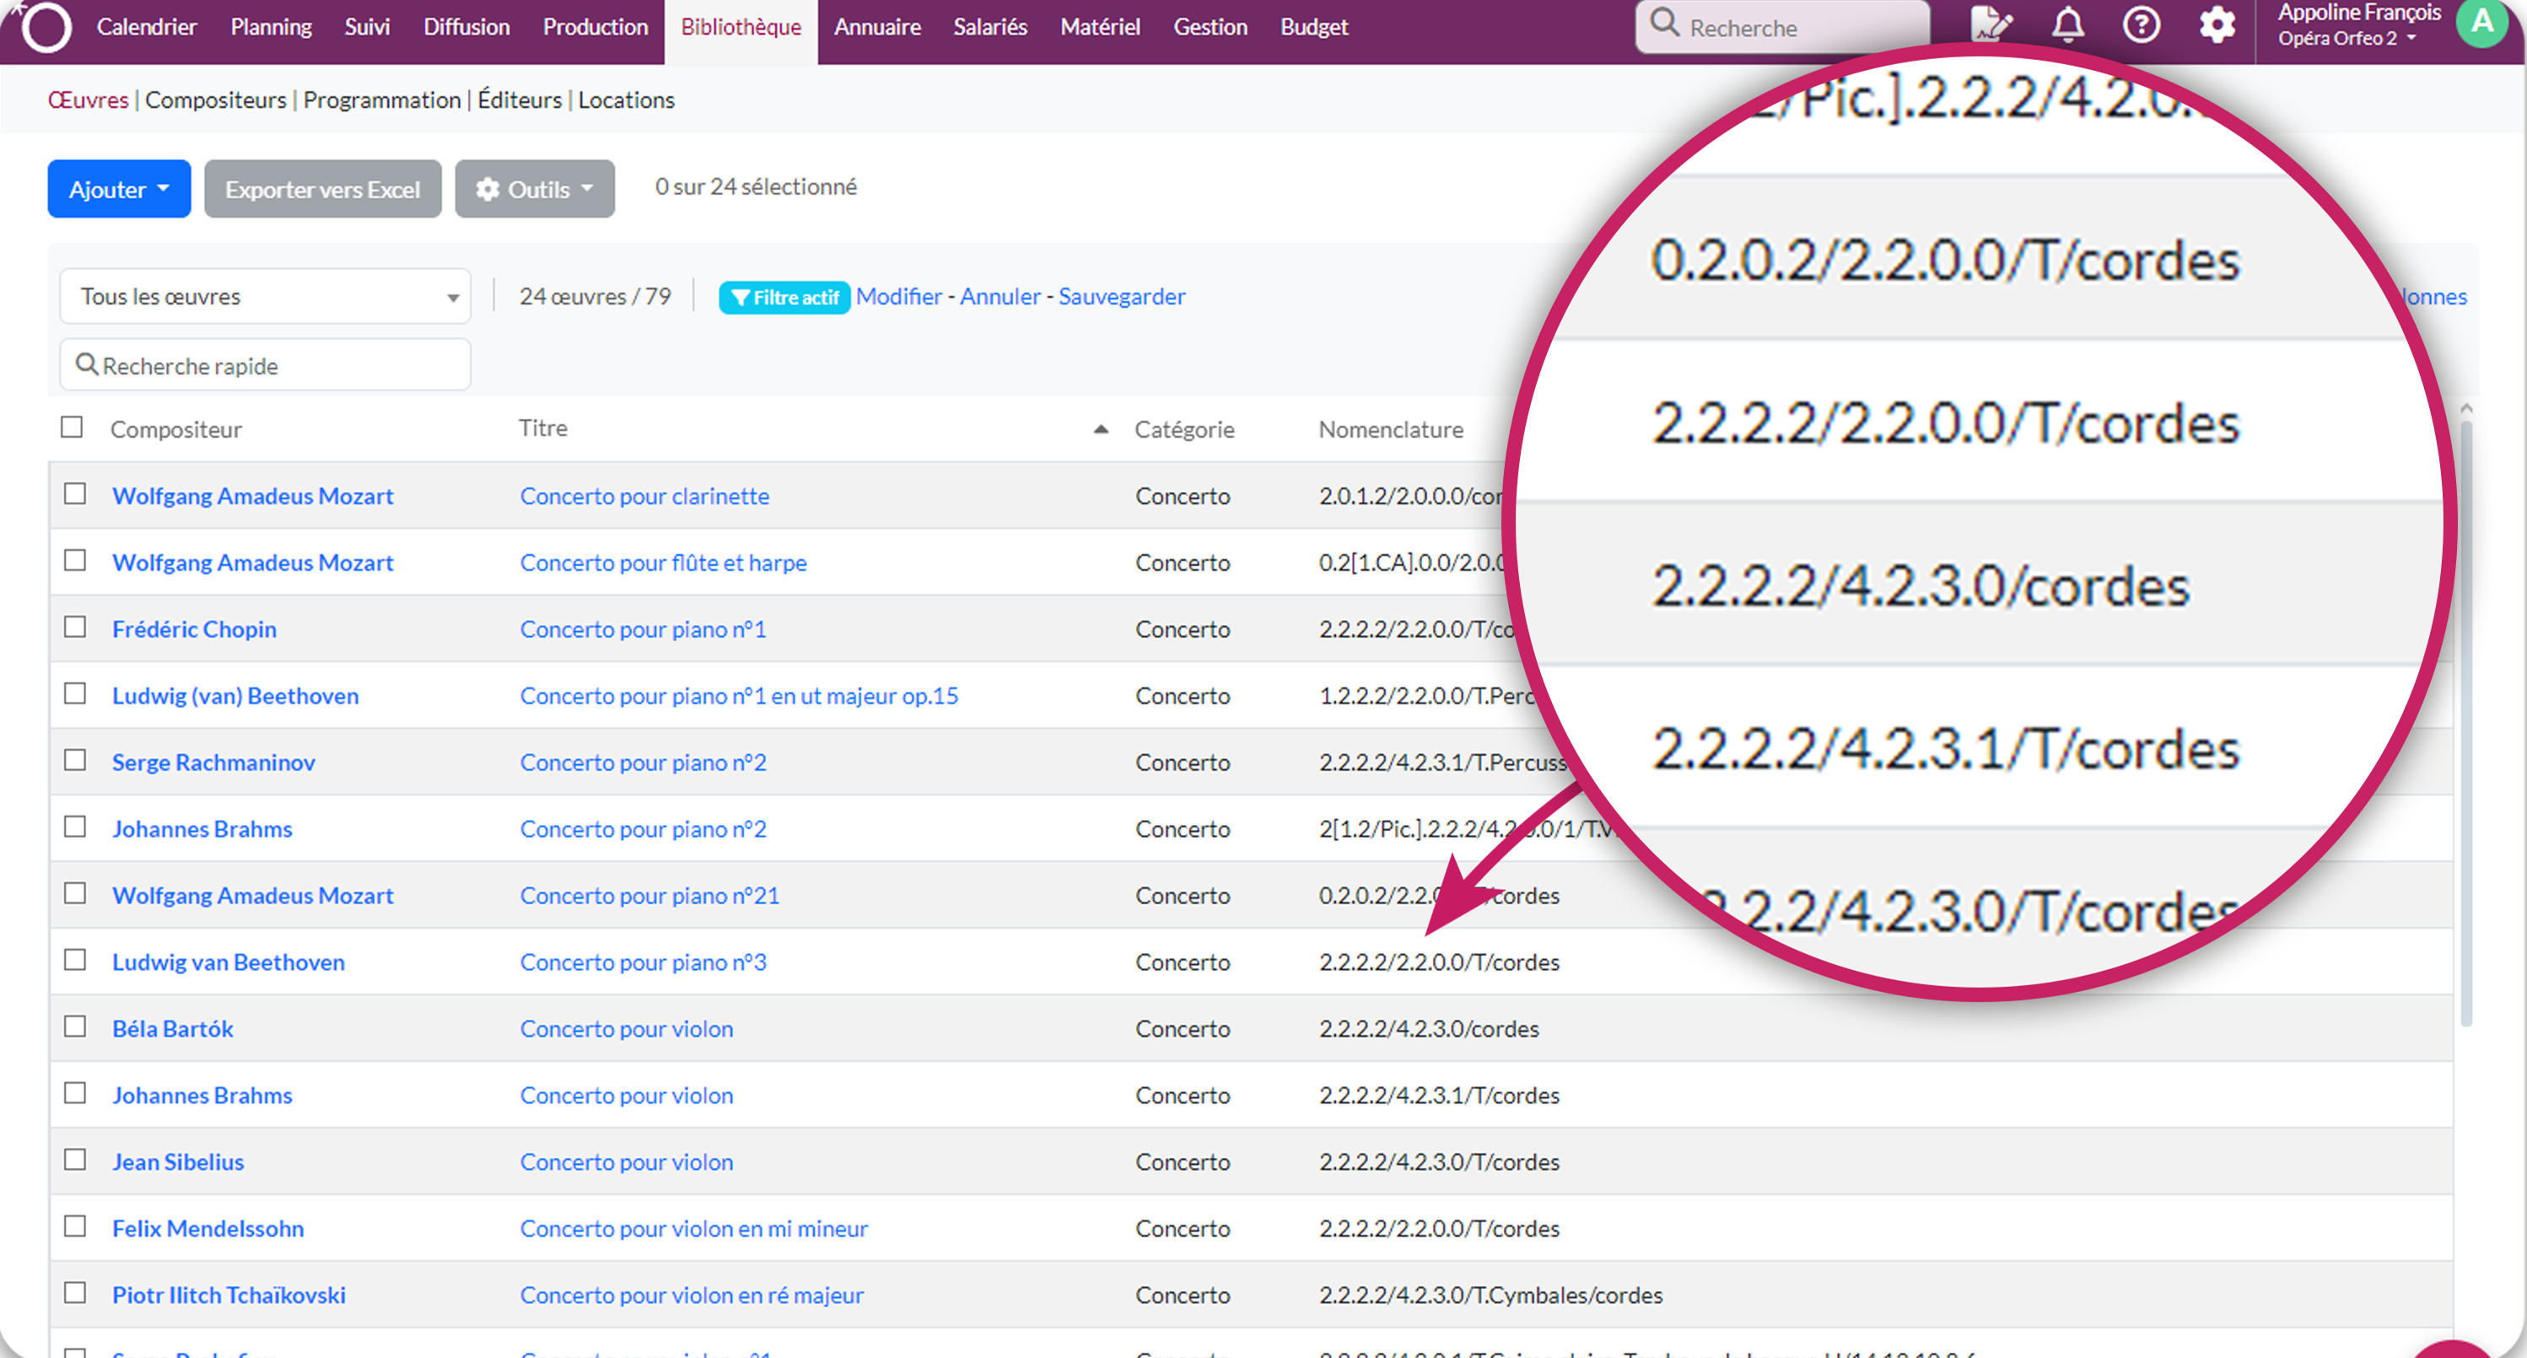Check the Felix Mendelssohn row

click(76, 1226)
